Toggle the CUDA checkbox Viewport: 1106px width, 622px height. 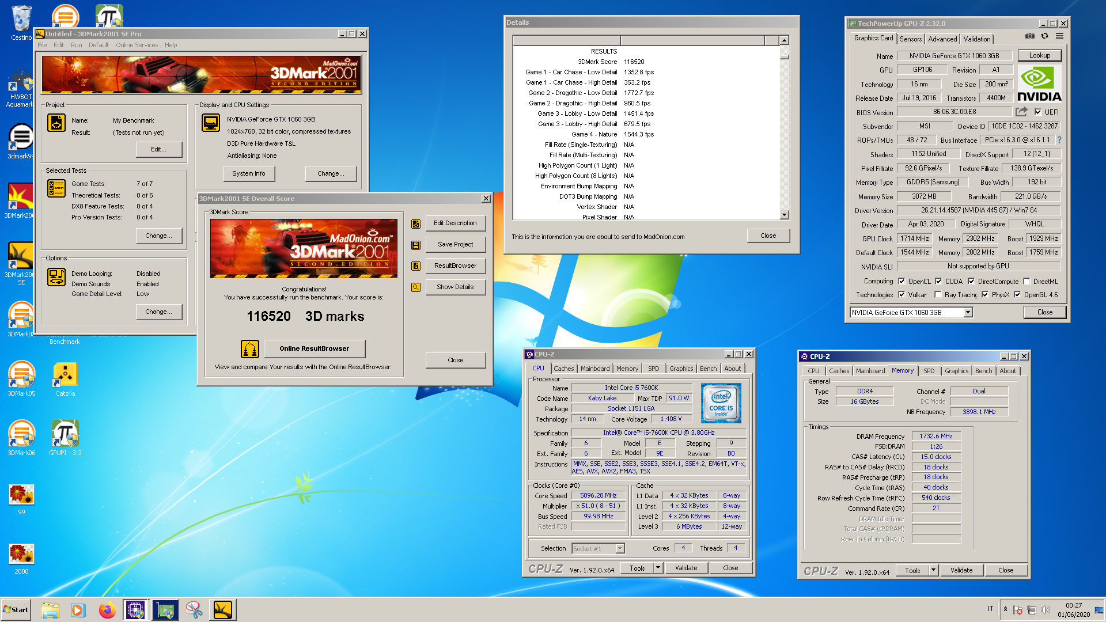point(938,282)
